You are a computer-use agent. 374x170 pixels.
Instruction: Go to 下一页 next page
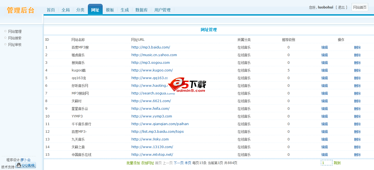[179, 163]
